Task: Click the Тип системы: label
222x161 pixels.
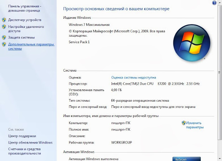Action: [x=79, y=101]
